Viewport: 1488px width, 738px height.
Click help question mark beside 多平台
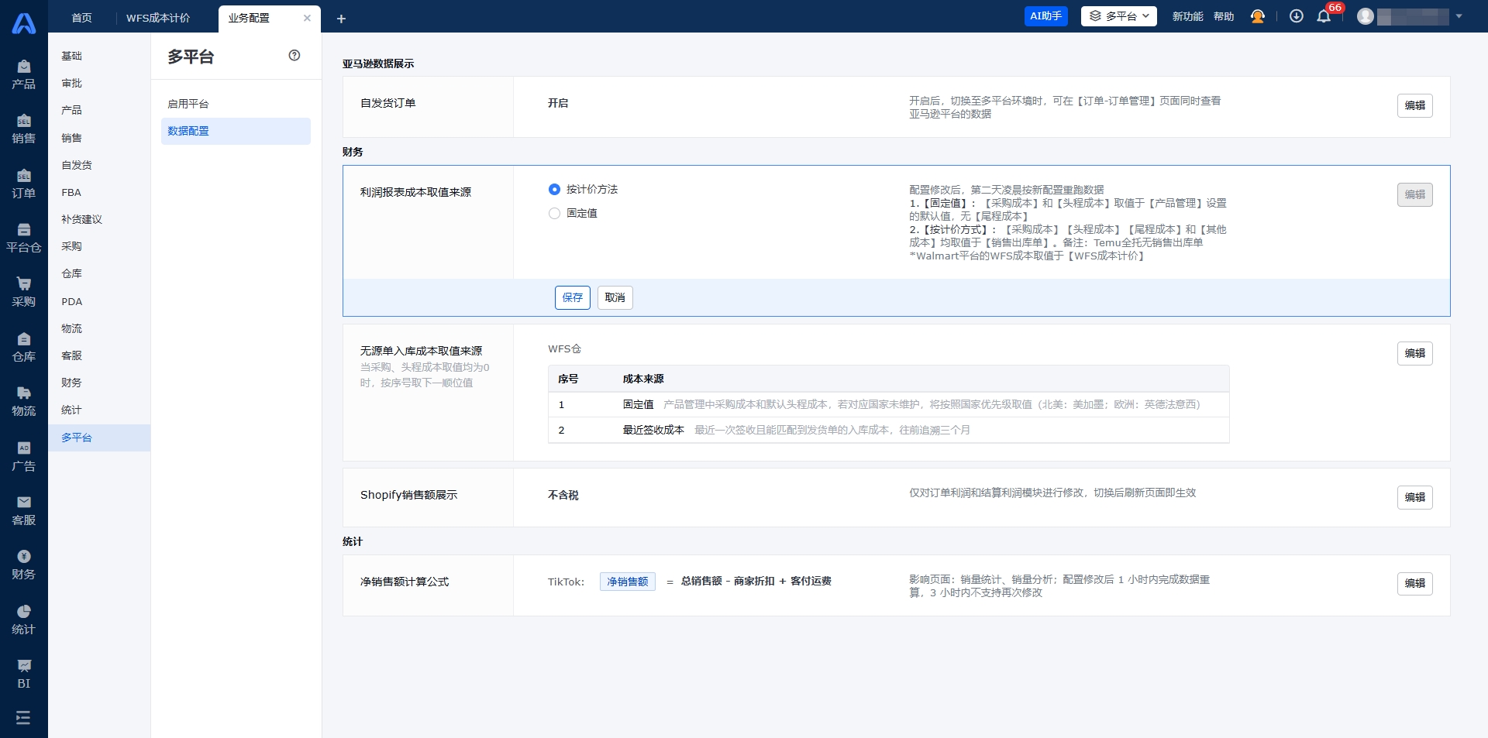[x=294, y=56]
